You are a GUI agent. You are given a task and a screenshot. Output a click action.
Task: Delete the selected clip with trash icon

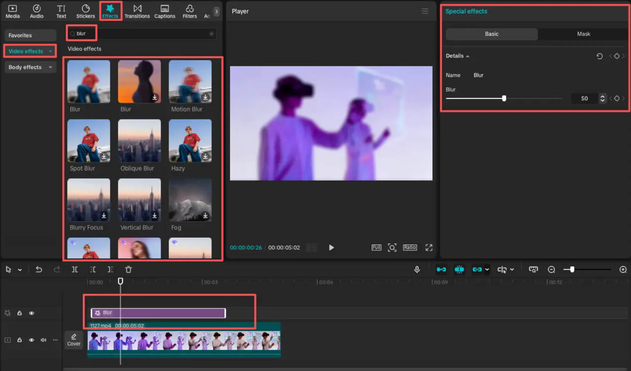tap(128, 270)
